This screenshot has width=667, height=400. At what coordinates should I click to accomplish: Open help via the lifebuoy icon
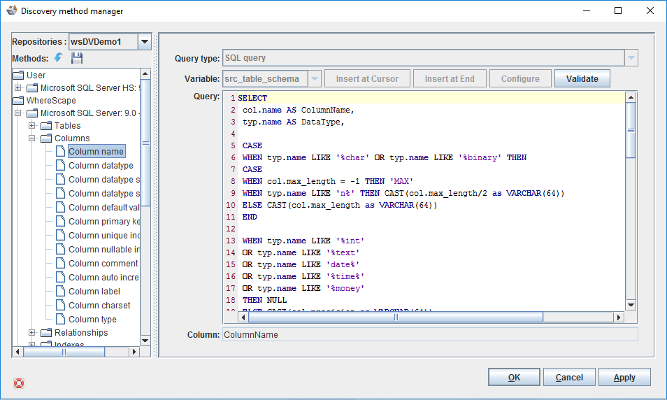19,383
